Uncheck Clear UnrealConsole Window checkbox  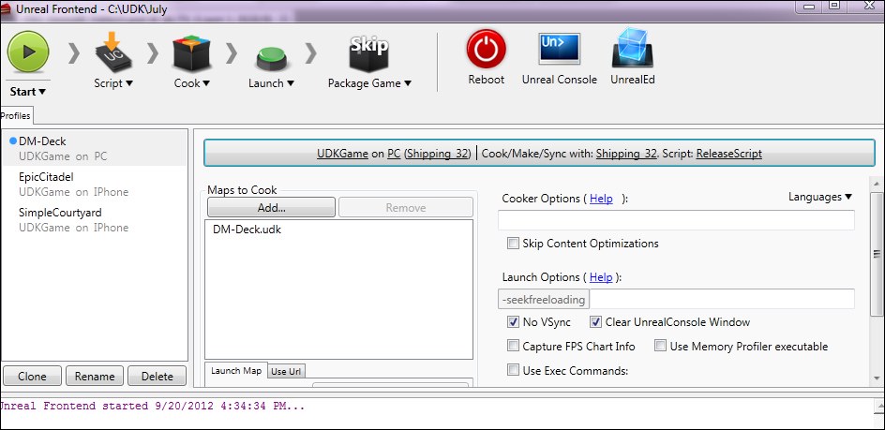point(595,322)
